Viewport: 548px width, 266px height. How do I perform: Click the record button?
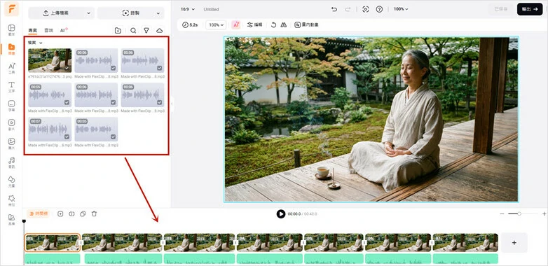tap(131, 13)
